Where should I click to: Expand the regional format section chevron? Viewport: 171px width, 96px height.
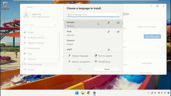point(160,73)
